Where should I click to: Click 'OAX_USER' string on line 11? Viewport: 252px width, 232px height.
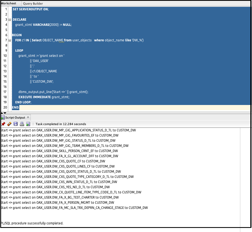pos(40,61)
